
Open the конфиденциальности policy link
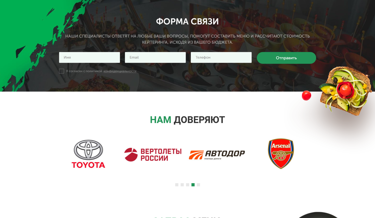(x=120, y=71)
